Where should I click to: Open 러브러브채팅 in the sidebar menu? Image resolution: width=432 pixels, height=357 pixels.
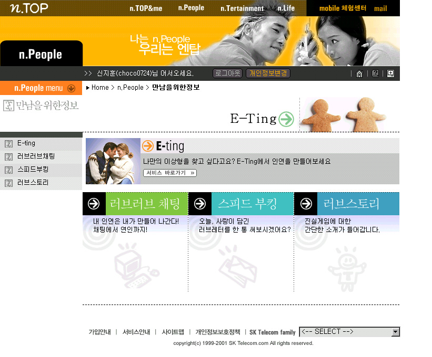pyautogui.click(x=36, y=156)
